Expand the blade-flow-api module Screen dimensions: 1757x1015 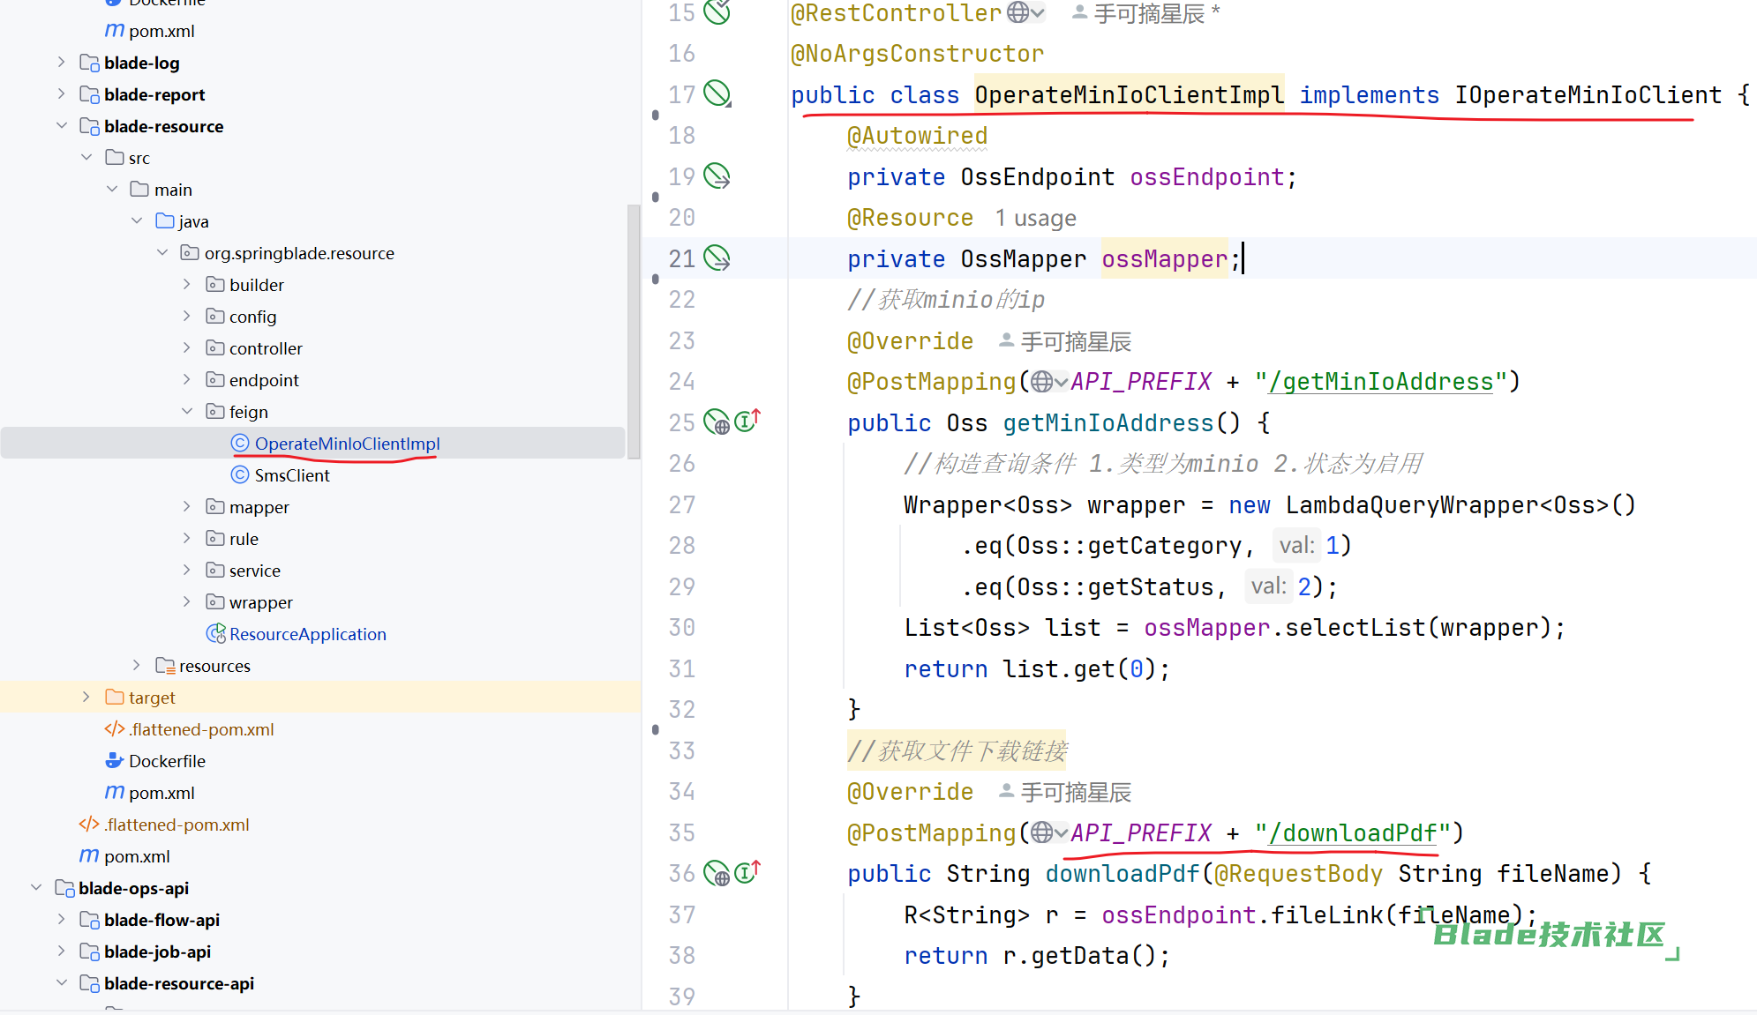point(61,919)
